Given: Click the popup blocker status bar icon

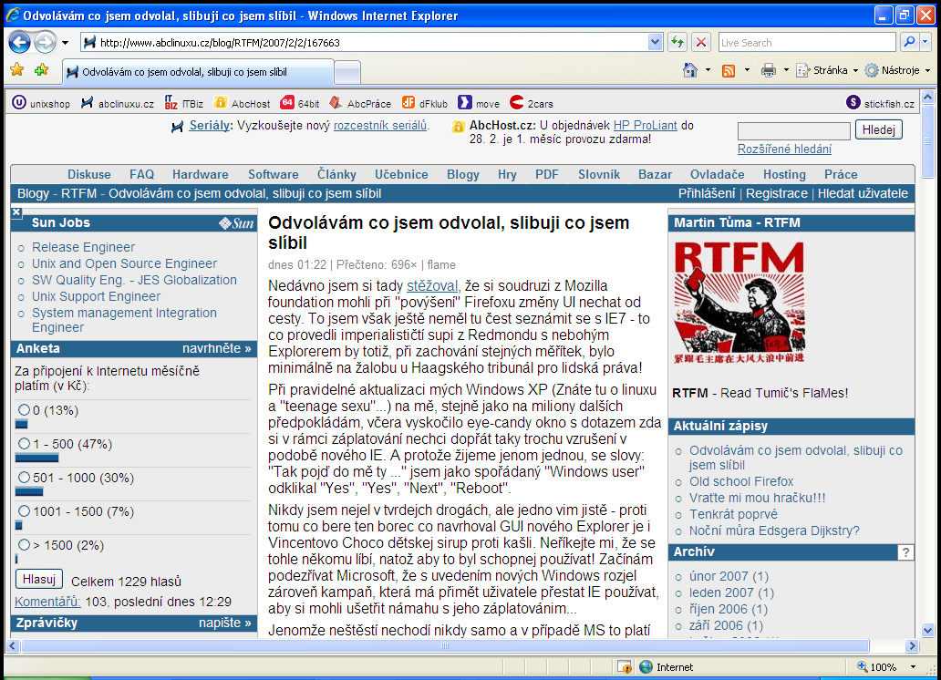Looking at the screenshot, I should point(624,667).
